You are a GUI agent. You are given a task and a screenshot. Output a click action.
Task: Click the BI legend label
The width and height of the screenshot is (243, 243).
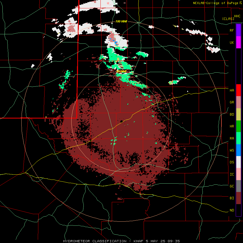tap(232, 198)
